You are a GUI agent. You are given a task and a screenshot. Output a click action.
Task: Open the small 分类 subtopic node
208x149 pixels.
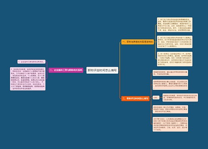[x=156, y=98]
